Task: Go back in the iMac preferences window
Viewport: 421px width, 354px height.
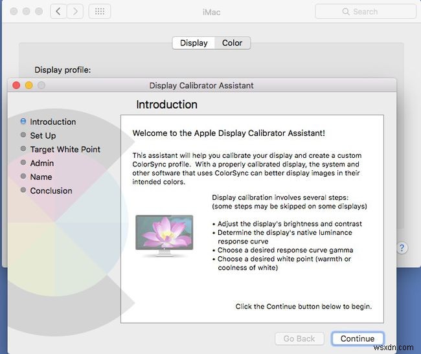Action: (x=58, y=11)
